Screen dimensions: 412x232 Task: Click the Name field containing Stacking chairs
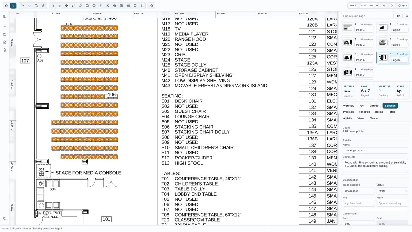point(376,150)
